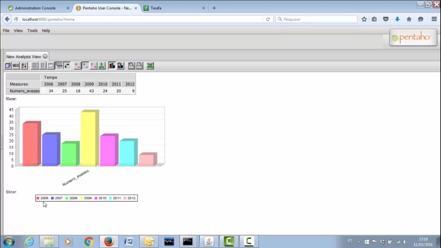Click the green 2008 legend swatch

coord(67,198)
